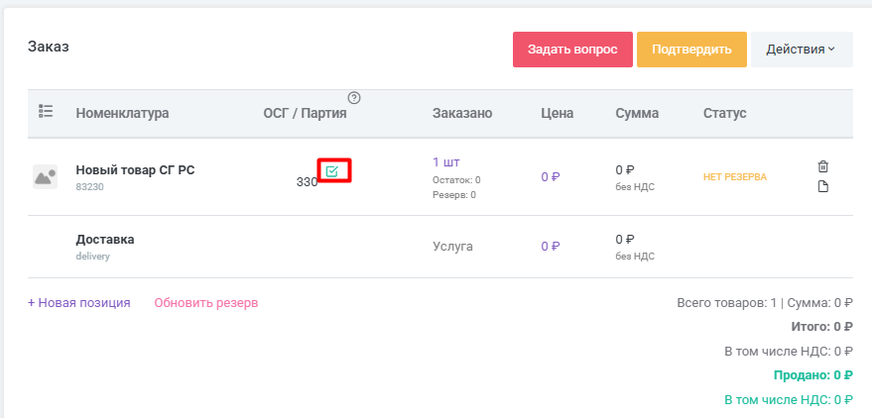The width and height of the screenshot is (872, 418).
Task: Click the 0 ₽ price in the Доставка row
Action: [551, 247]
